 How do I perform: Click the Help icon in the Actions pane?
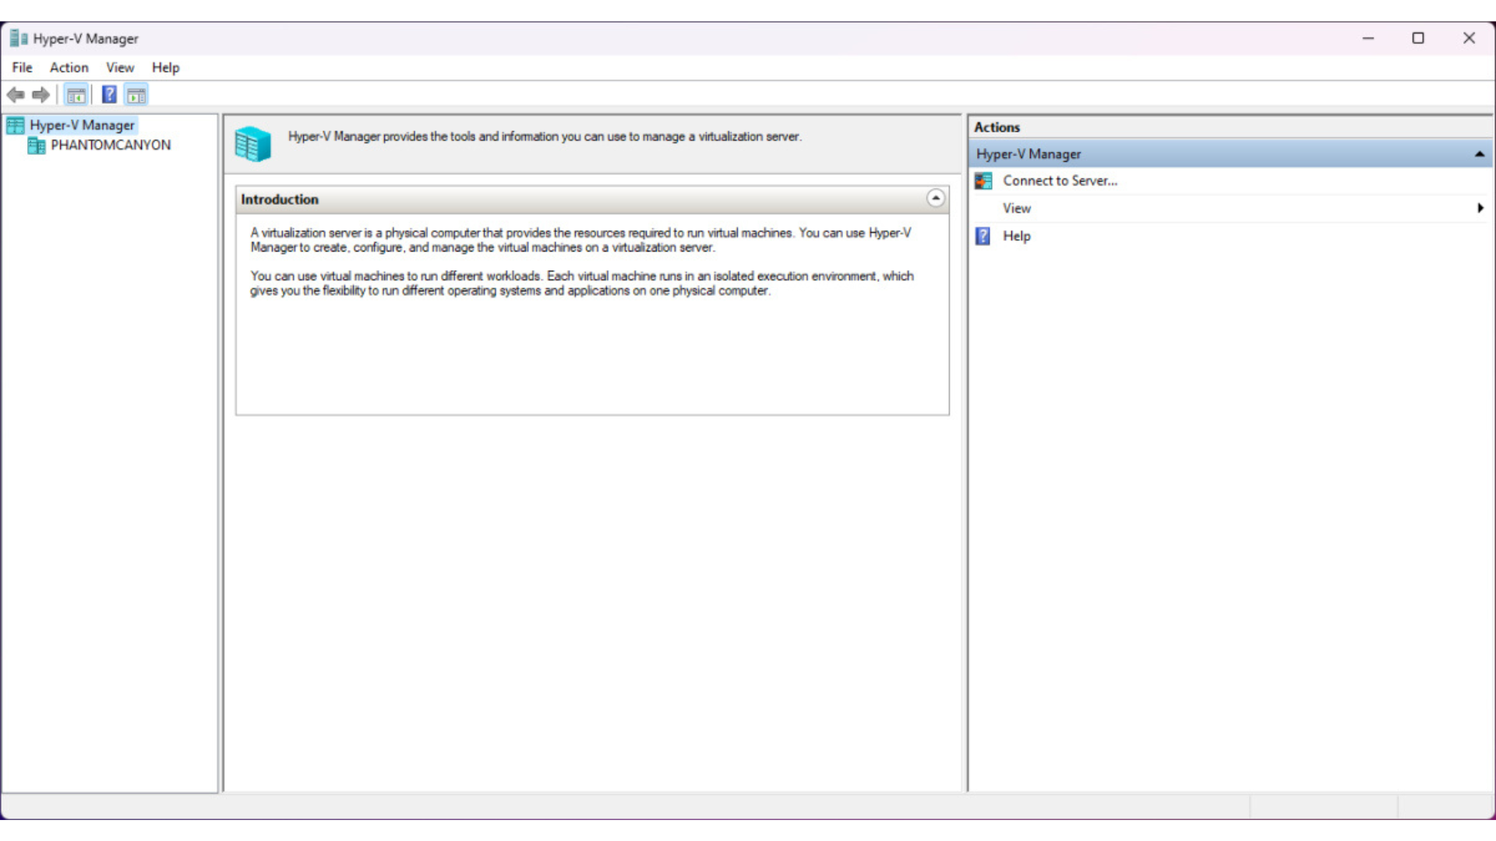click(x=983, y=236)
